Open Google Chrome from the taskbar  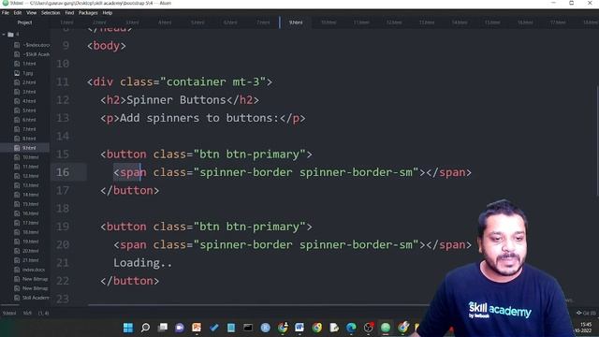316,328
